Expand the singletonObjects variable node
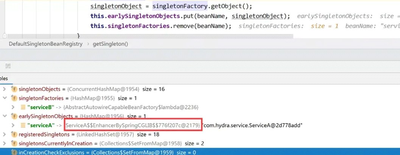 [x=5, y=89]
